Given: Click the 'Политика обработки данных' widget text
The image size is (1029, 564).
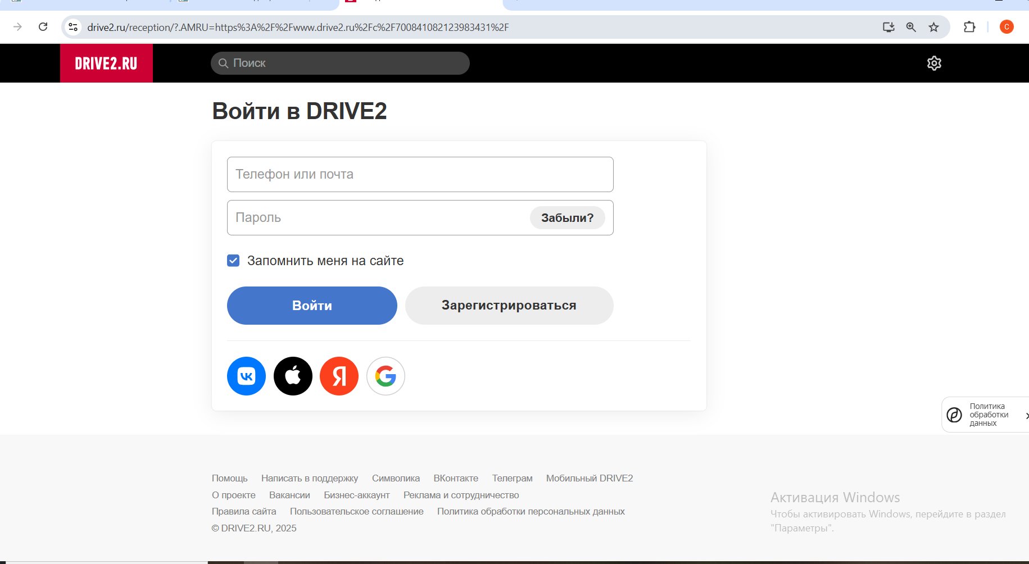Looking at the screenshot, I should [x=989, y=415].
